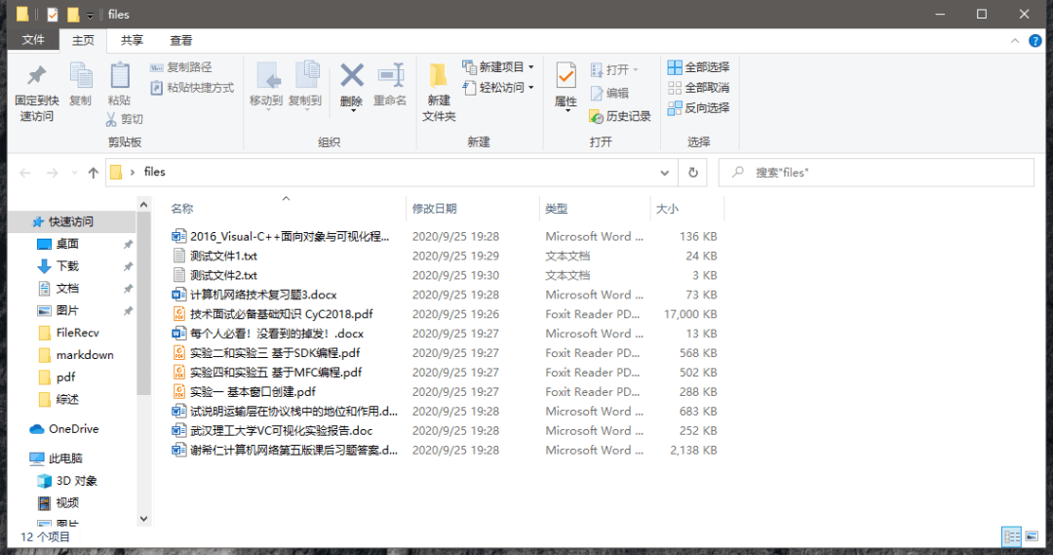
Task: Select FileRecv folder in navigation pane
Action: coord(77,333)
